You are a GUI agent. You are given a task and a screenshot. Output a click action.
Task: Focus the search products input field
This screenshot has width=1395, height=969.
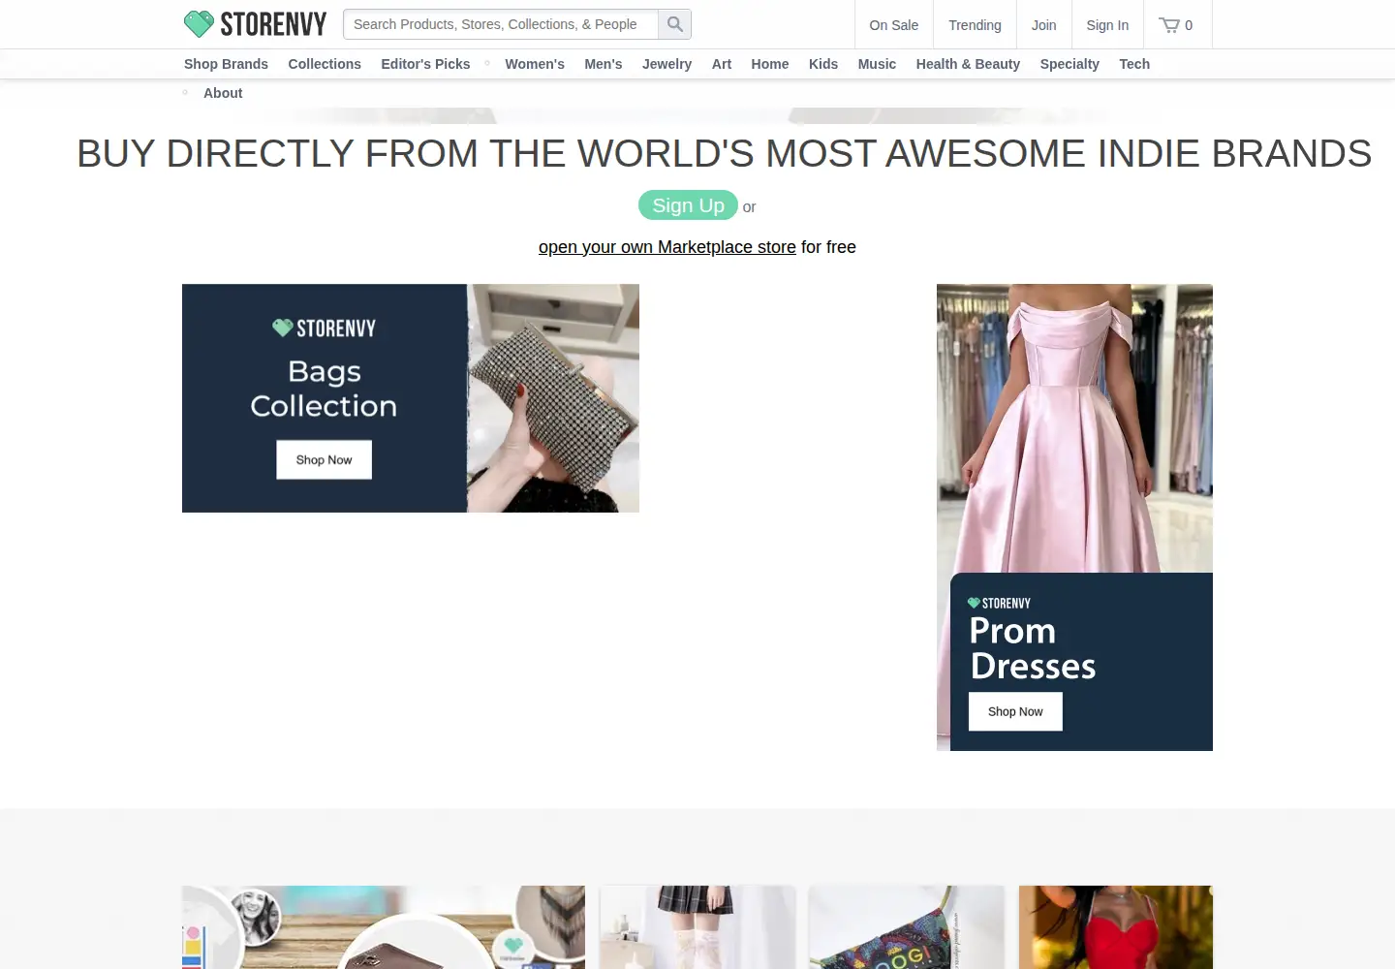(501, 24)
